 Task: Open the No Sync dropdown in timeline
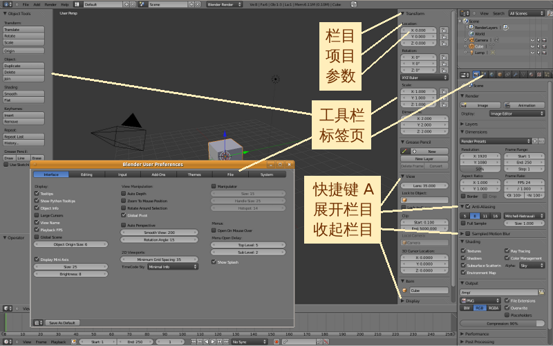(250, 341)
